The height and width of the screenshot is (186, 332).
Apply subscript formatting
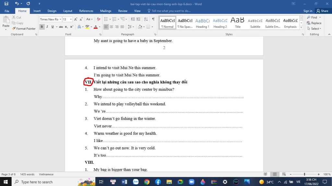(66, 27)
